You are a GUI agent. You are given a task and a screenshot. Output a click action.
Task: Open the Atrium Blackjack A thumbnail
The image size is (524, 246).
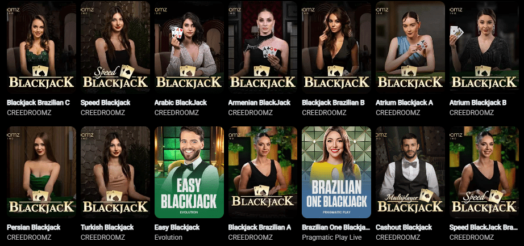(x=410, y=47)
